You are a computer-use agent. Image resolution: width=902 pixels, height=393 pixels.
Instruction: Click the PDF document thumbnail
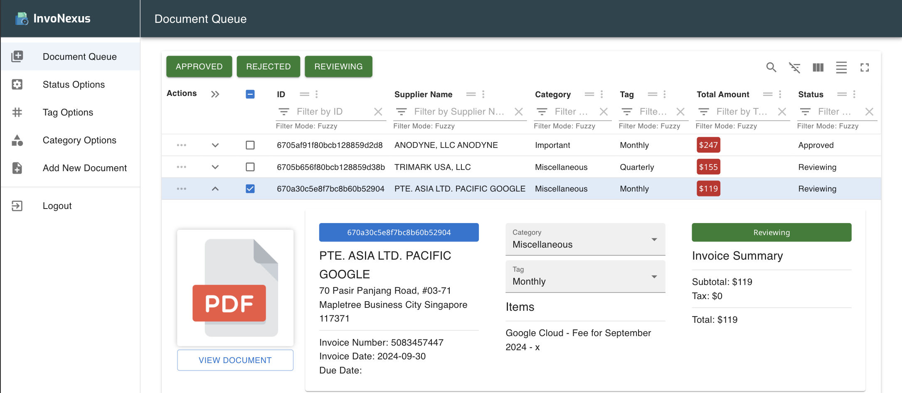coord(235,288)
